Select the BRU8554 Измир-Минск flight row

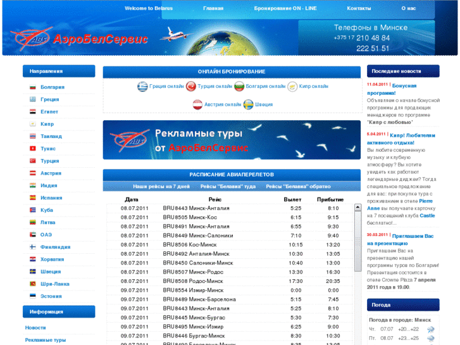click(x=230, y=290)
